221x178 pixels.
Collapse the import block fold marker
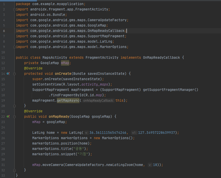tap(14, 9)
